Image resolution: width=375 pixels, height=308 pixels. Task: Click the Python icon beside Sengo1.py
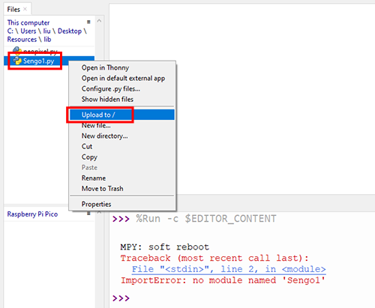[x=17, y=61]
